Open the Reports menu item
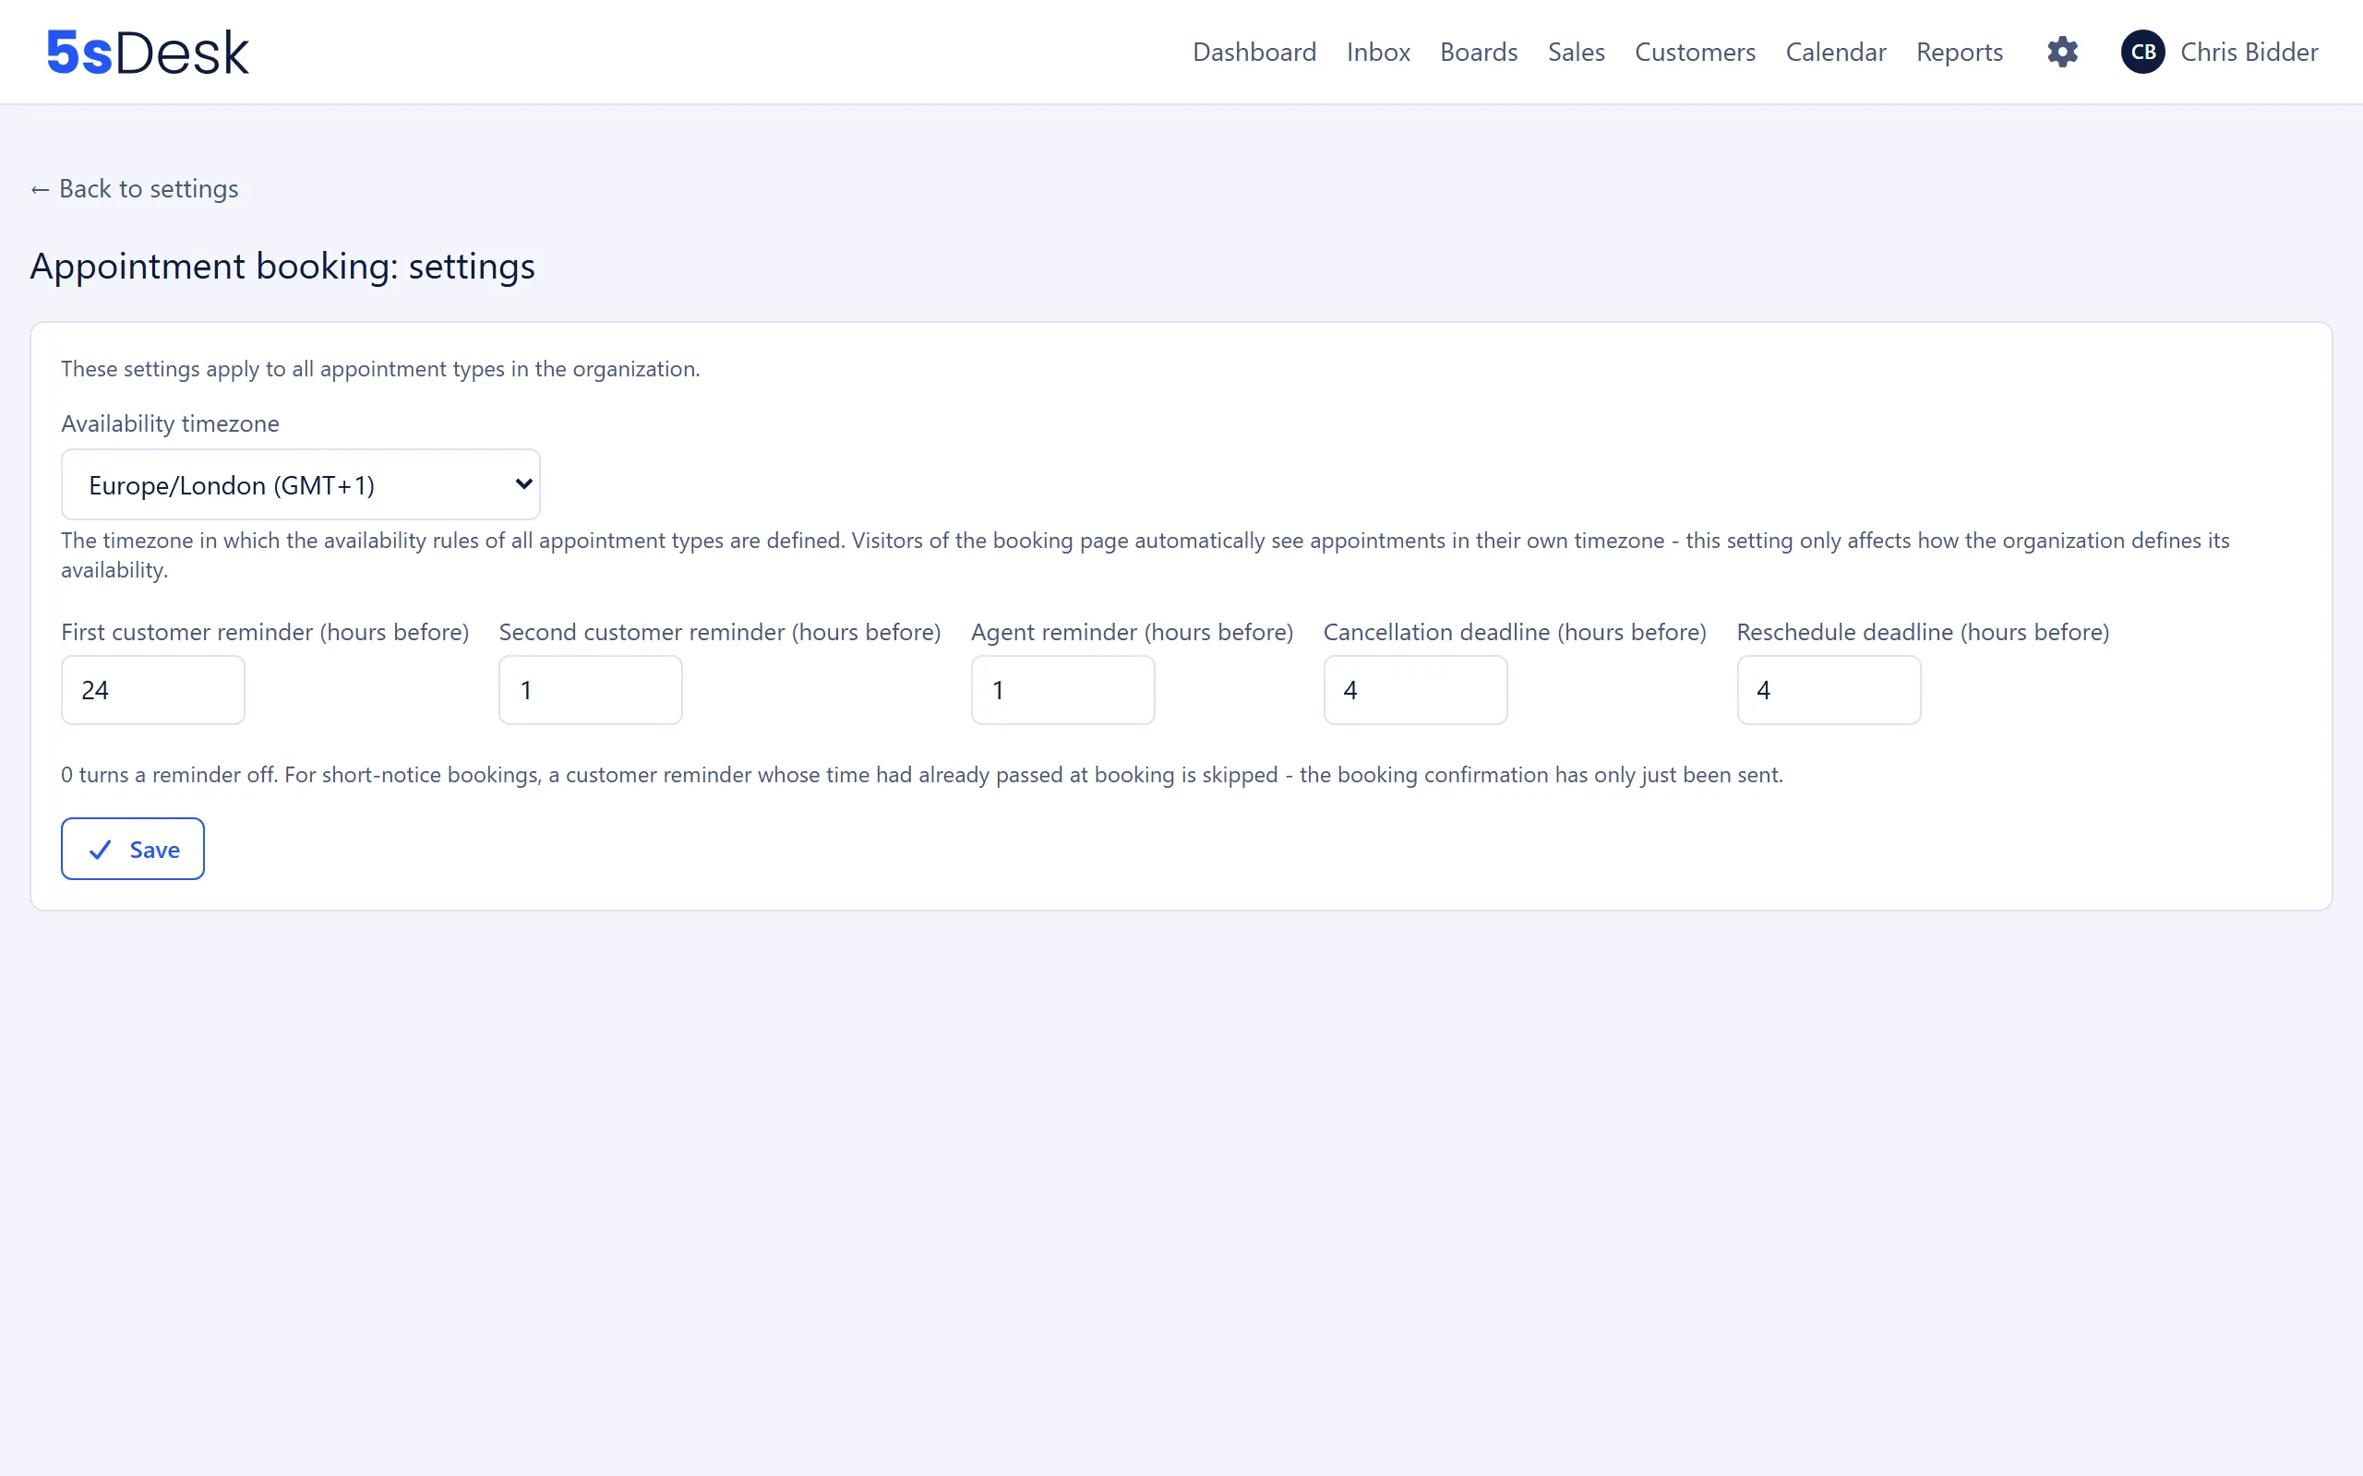Screen dimensions: 2363x1476 (x=1959, y=52)
